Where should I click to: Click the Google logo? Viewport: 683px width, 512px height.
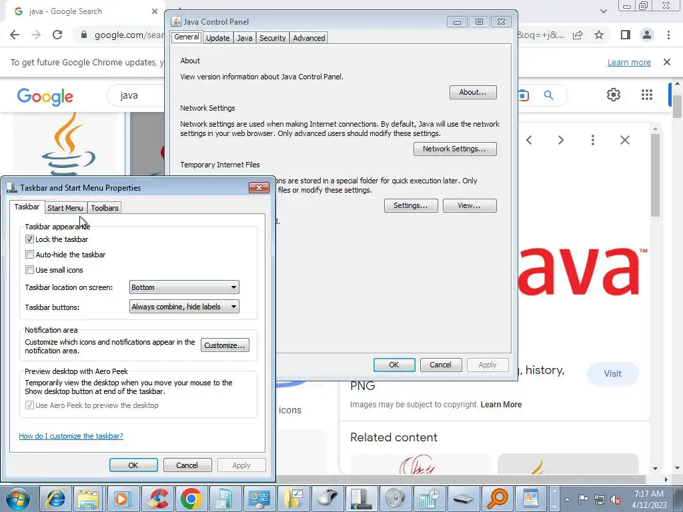tap(45, 96)
